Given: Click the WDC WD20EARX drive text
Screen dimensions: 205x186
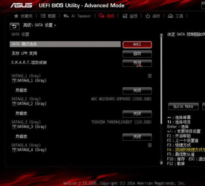Looking at the screenshot, I should (x=121, y=99).
